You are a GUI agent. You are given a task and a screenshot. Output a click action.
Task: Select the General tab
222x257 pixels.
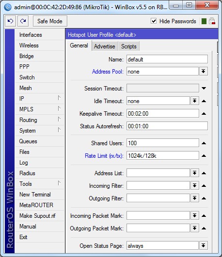pyautogui.click(x=79, y=45)
